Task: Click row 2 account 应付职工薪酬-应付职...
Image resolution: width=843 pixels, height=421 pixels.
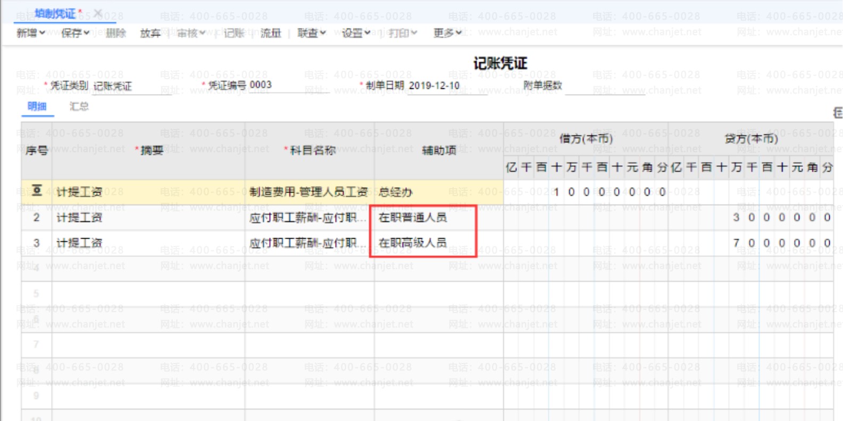Action: pyautogui.click(x=310, y=217)
